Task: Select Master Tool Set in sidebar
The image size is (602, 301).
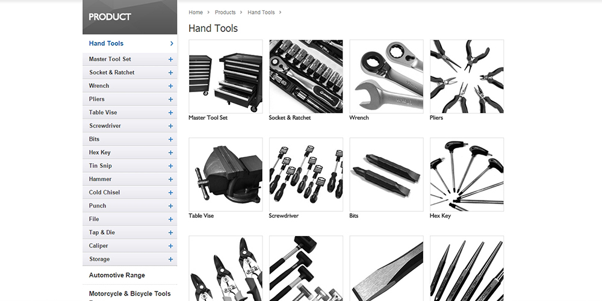Action: tap(110, 59)
